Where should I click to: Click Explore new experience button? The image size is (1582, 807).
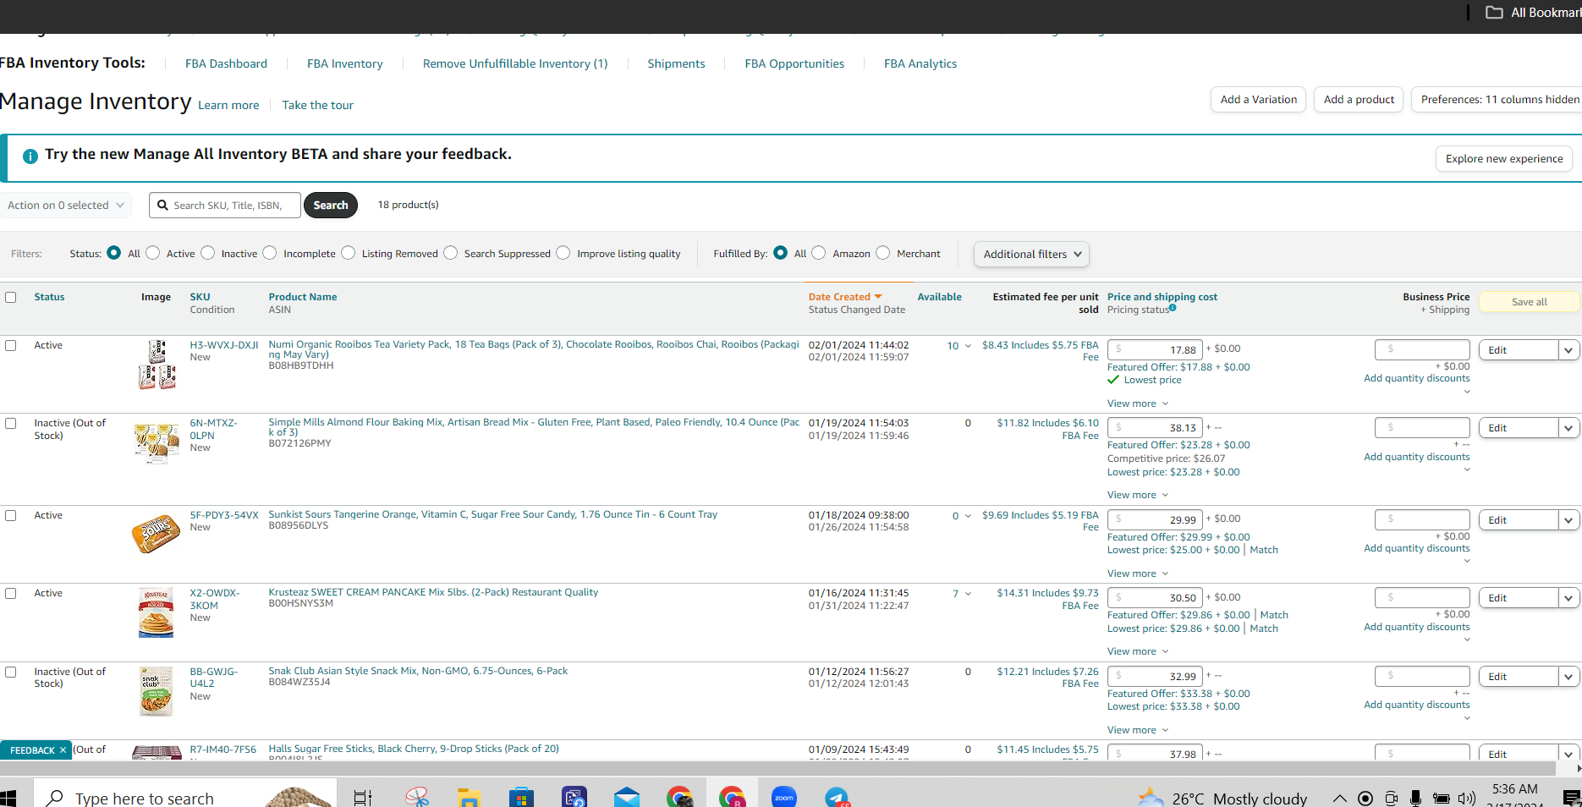pos(1504,159)
